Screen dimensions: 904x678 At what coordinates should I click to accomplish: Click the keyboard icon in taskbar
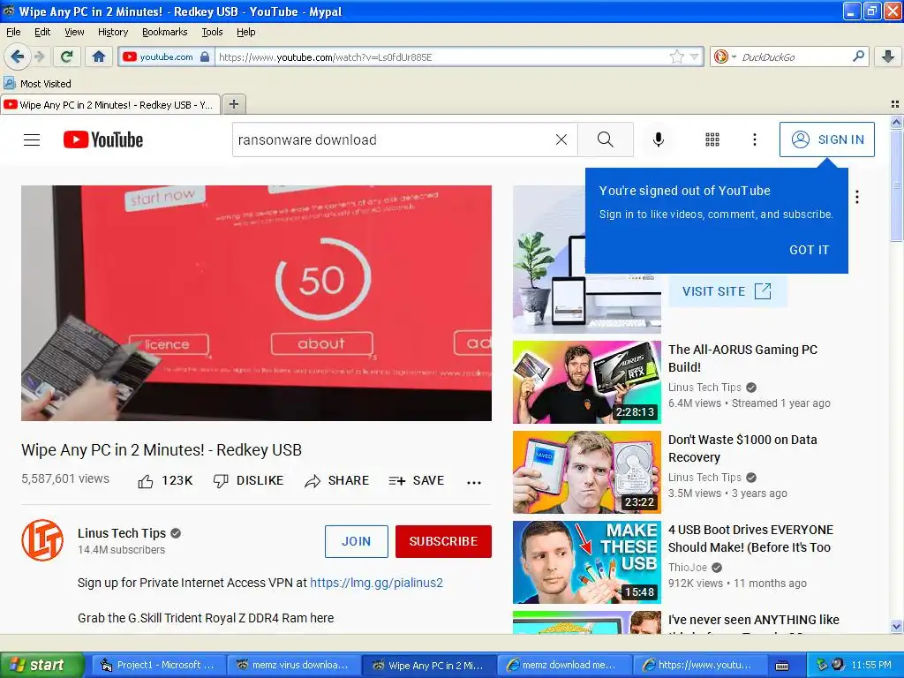pos(782,666)
